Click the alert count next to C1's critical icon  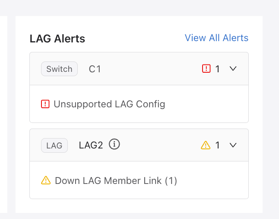click(x=217, y=69)
